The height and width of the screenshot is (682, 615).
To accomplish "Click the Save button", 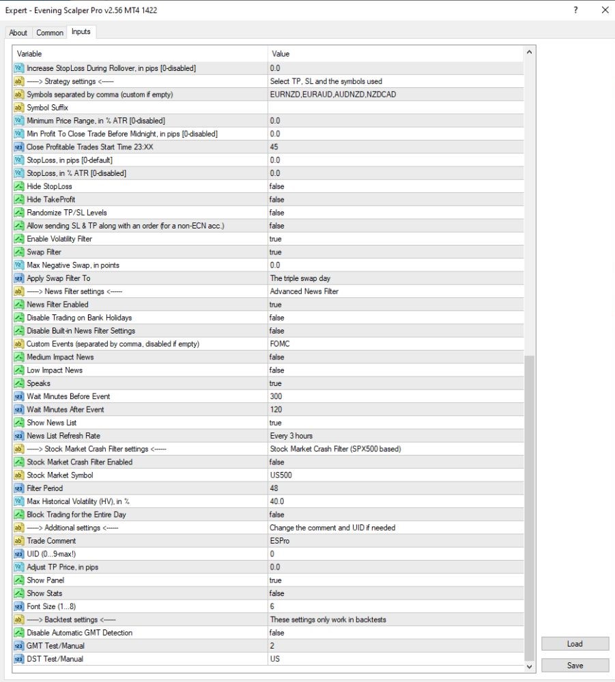I will pyautogui.click(x=575, y=666).
